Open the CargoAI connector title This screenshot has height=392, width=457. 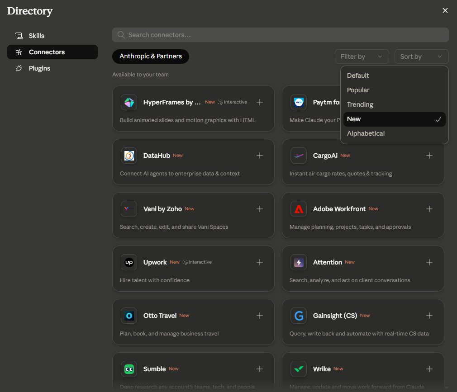click(325, 156)
